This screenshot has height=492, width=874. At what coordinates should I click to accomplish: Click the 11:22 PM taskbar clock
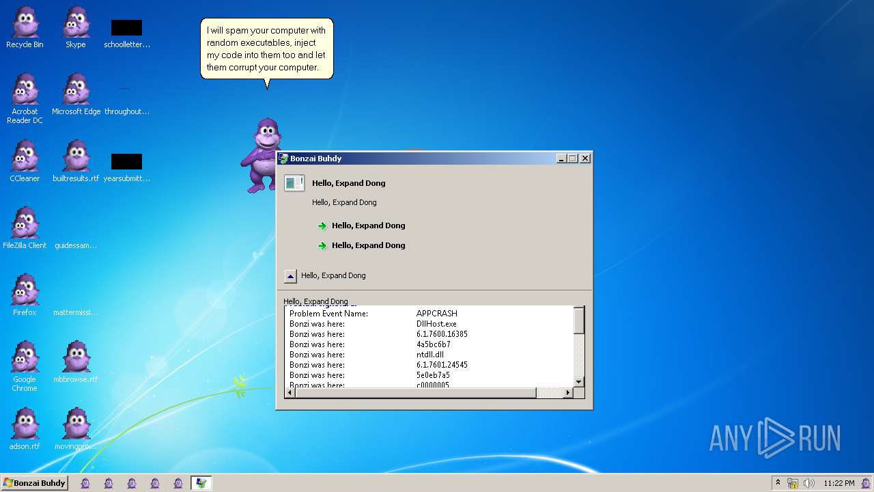pos(839,483)
